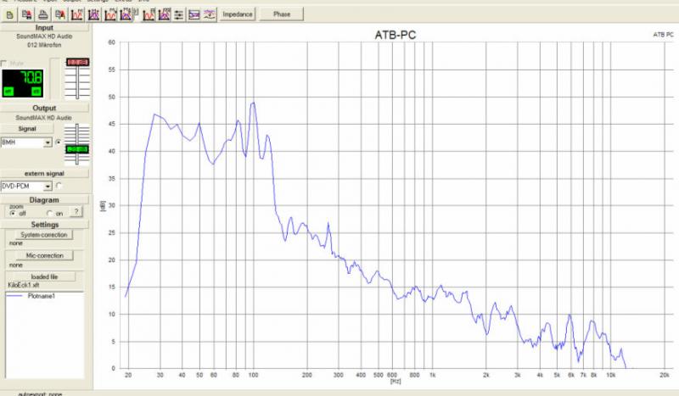The image size is (679, 396).
Task: Expand the DVD-PCM extern signal dropdown
Action: pyautogui.click(x=48, y=185)
